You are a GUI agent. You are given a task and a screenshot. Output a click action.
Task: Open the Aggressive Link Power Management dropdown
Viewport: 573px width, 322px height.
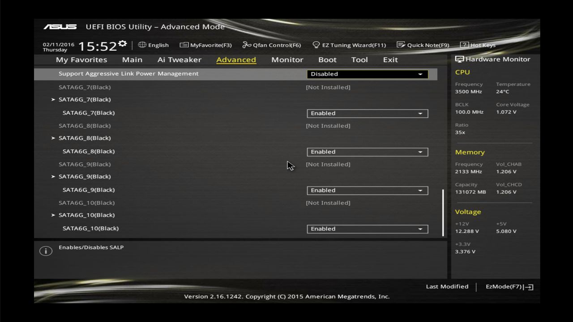point(368,74)
